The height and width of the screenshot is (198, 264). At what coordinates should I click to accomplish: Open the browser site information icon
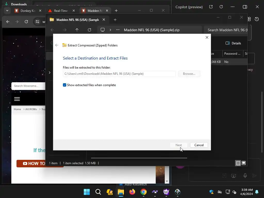click(37, 22)
